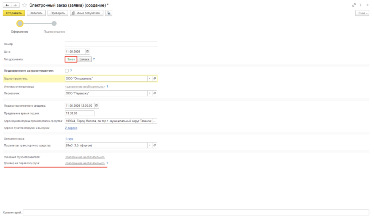Open the Указания грузоотправителя optional link
The width and height of the screenshot is (374, 219).
85,157
